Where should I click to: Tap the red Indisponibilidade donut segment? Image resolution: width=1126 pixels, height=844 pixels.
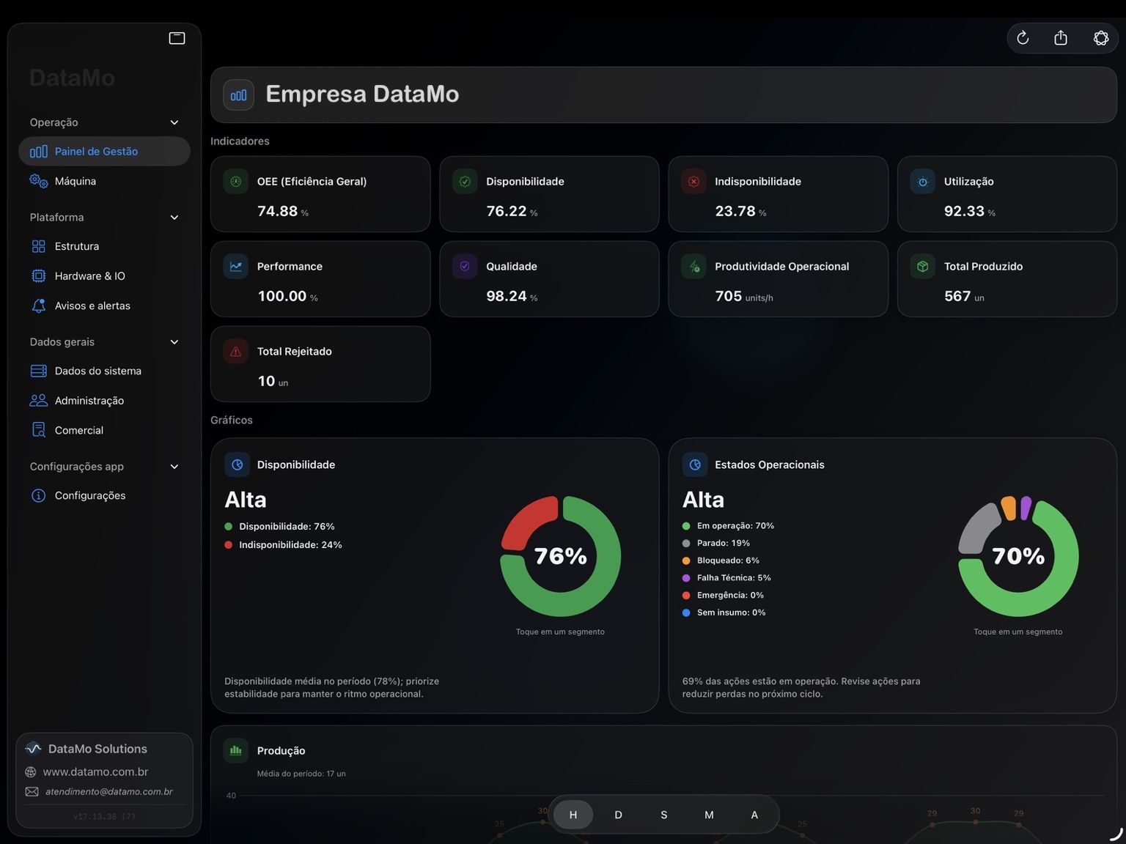point(525,522)
